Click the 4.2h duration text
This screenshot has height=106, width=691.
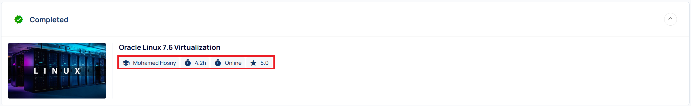[x=200, y=63]
